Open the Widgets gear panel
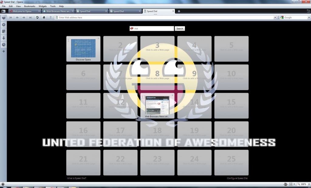Image resolution: width=311 pixels, height=188 pixels. pos(4,25)
